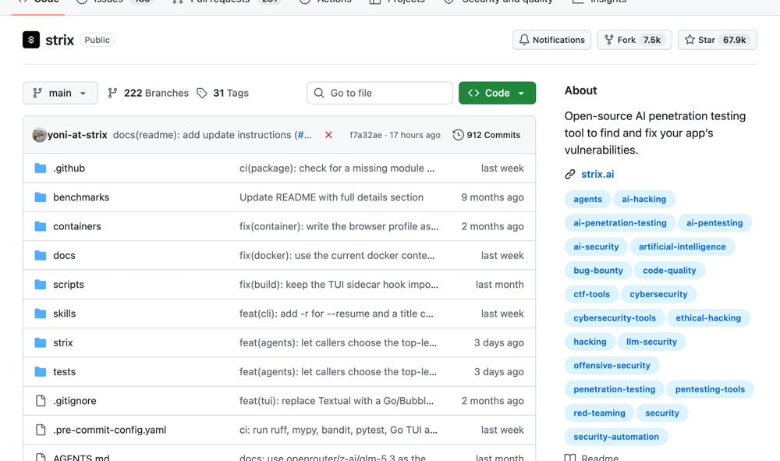Select the ai-hacking topic tag

pos(643,199)
